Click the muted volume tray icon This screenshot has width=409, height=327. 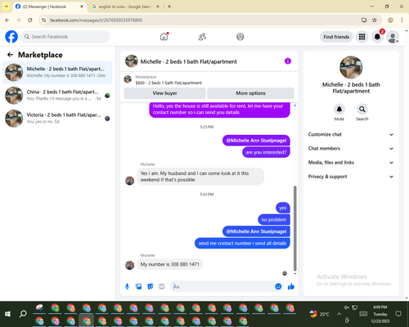[x=346, y=307]
